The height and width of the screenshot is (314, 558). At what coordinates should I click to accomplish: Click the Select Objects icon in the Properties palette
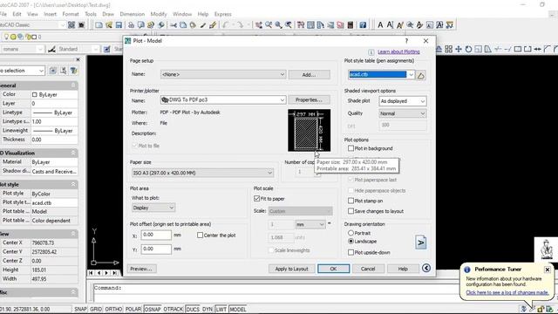(63, 71)
